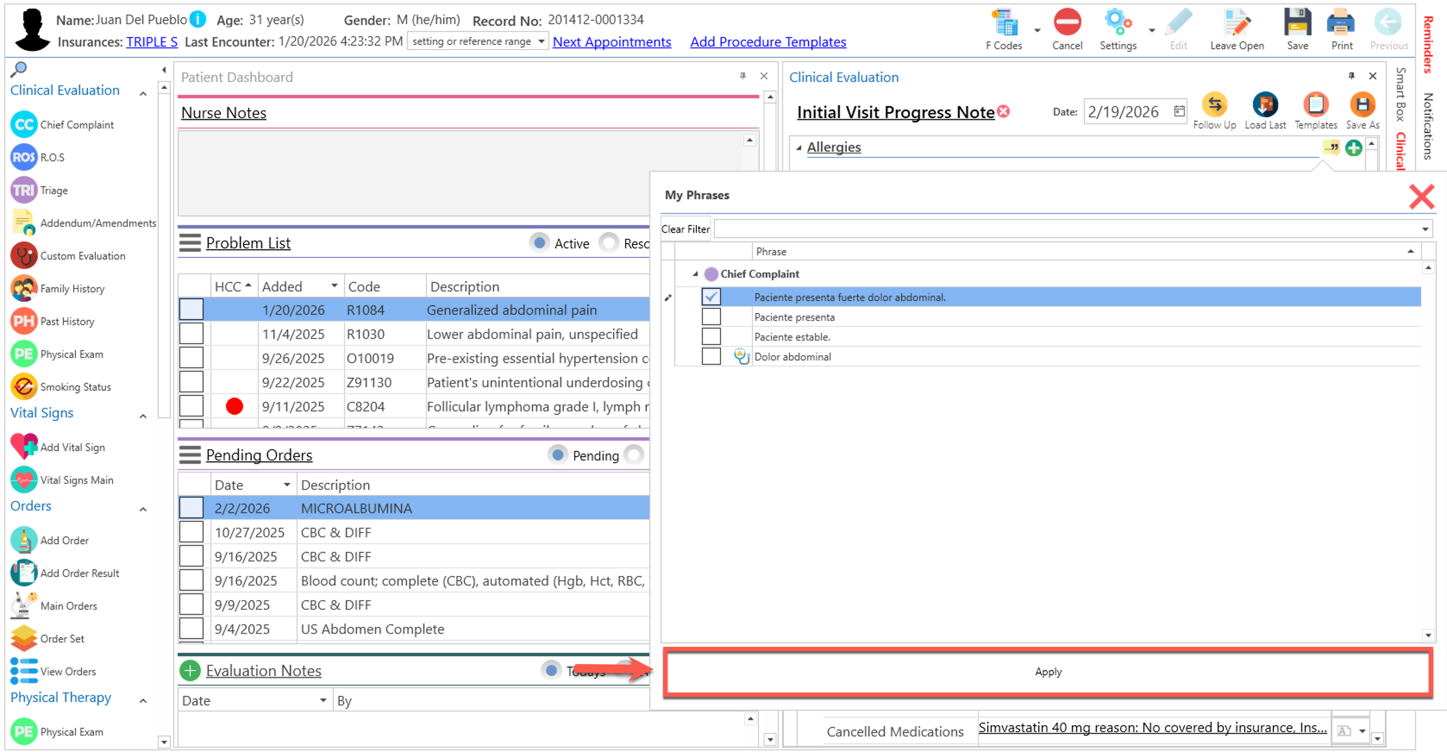Open the phrase filter dropdown
The height and width of the screenshot is (752, 1447).
tap(1424, 229)
